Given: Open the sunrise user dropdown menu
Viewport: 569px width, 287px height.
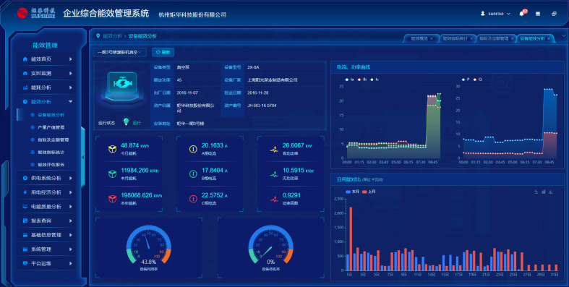Looking at the screenshot, I should click(x=496, y=14).
